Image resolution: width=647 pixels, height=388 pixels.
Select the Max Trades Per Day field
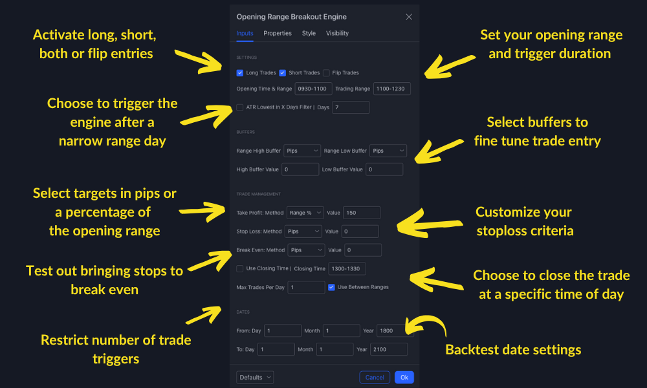tap(306, 287)
